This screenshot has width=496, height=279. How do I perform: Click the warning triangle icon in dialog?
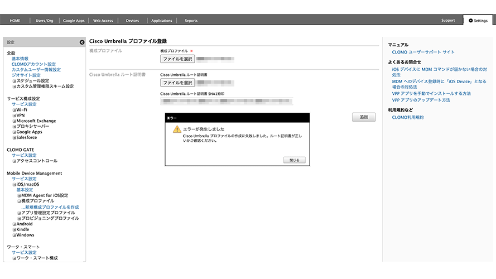[x=177, y=129]
